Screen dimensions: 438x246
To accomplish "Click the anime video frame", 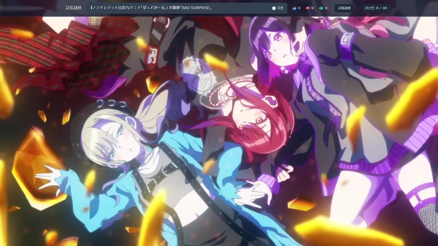I will click(x=219, y=131).
